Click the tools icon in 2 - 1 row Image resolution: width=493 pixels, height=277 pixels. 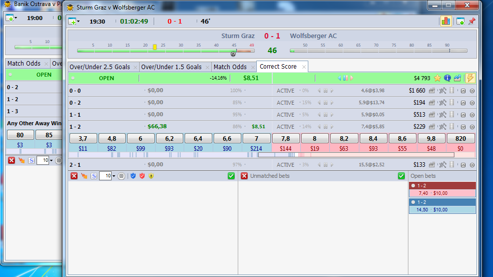click(442, 165)
